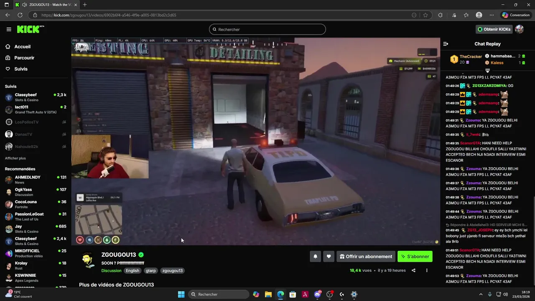The width and height of the screenshot is (535, 301).
Task: Open KSWINNIIE Apex Legends channel
Action: point(36,278)
